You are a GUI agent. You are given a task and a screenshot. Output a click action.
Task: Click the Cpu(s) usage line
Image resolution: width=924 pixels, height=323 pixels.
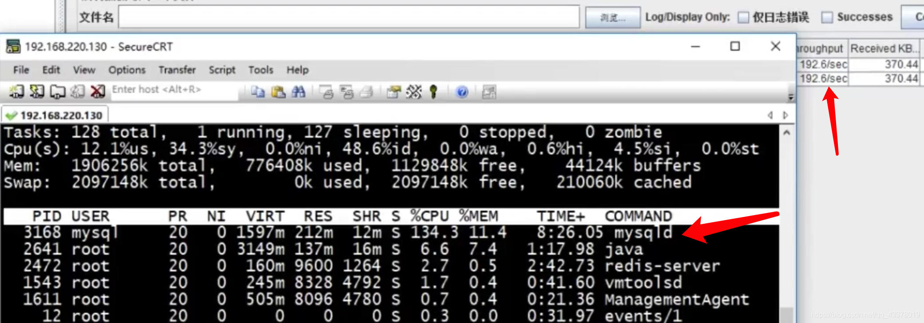[x=382, y=149]
